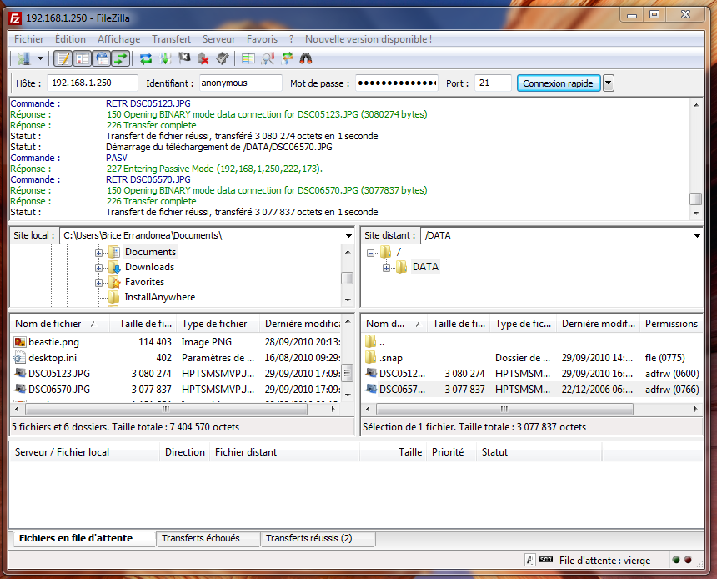The image size is (717, 579).
Task: Switch to the Transferts réussis (2) tab
Action: tap(308, 539)
